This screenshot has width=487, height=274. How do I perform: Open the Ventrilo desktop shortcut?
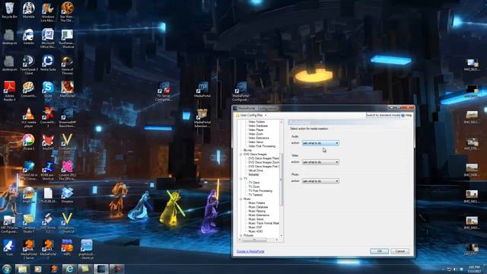click(29, 37)
